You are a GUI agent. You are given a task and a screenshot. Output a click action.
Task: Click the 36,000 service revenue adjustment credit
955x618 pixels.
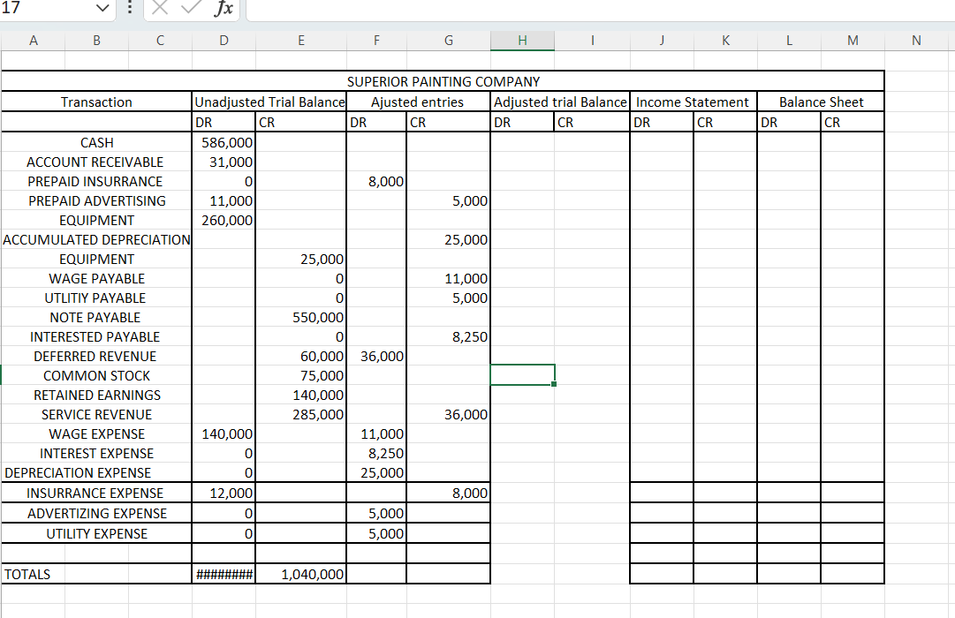tap(448, 415)
